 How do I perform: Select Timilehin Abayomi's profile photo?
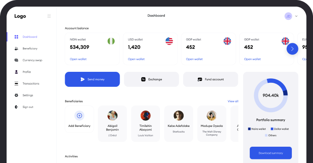[x=146, y=115]
